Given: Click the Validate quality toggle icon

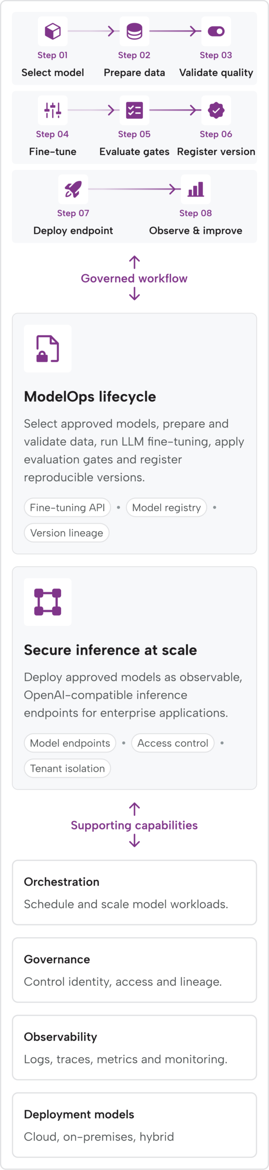Looking at the screenshot, I should click(216, 32).
